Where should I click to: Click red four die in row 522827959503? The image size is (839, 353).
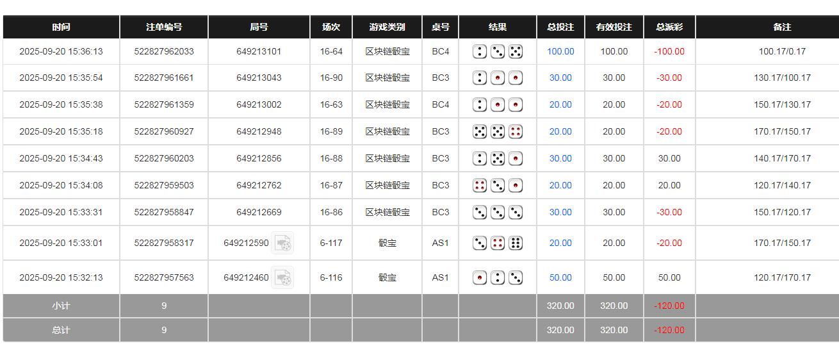coord(480,186)
